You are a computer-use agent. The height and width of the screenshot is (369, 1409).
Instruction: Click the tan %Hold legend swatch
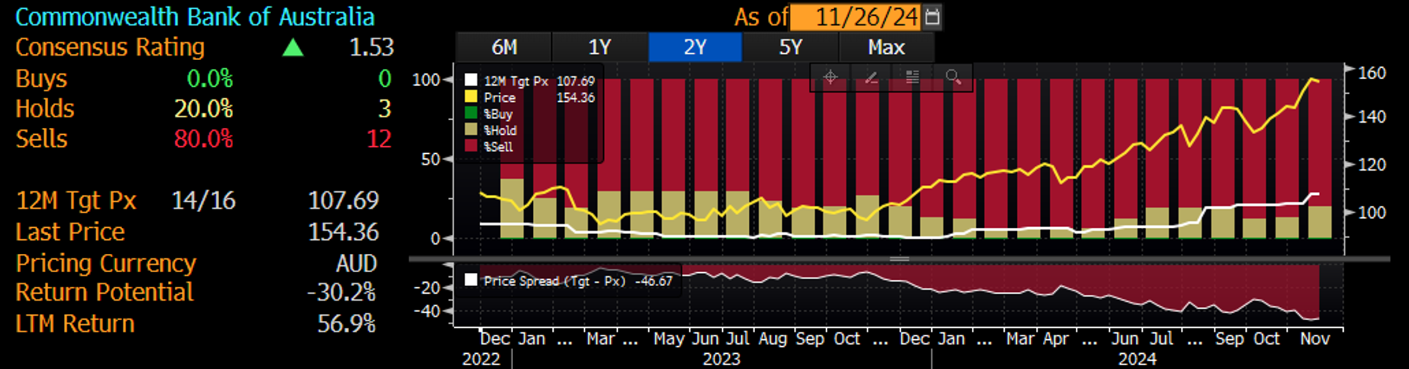pos(471,130)
